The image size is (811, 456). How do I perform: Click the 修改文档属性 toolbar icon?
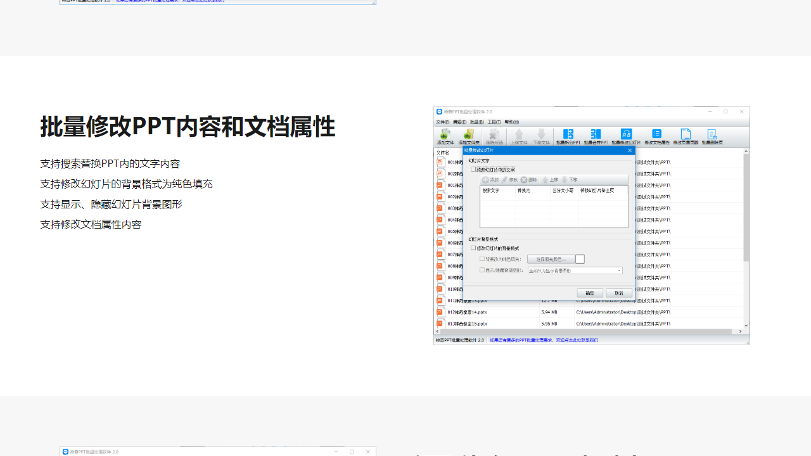pos(657,136)
